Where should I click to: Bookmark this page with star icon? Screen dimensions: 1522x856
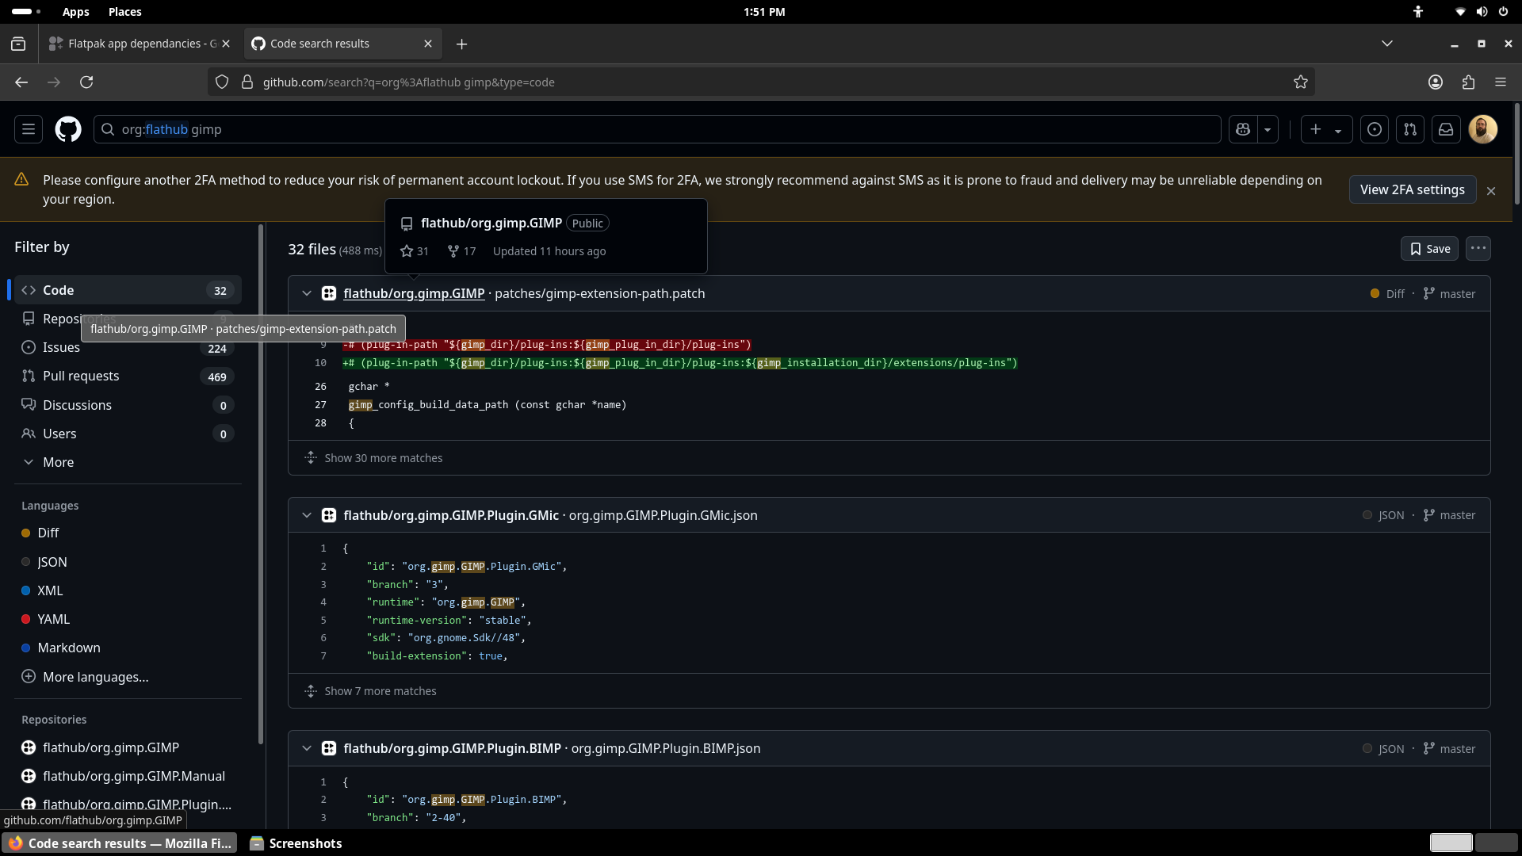tap(1301, 82)
